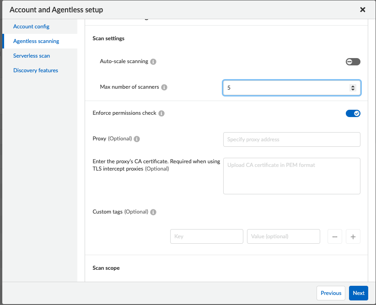This screenshot has width=376, height=305.
Task: Click info icon next to Proxy label
Action: [137, 139]
